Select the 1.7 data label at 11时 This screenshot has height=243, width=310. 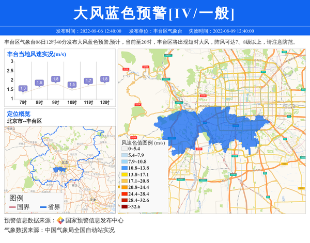[x=88, y=80]
